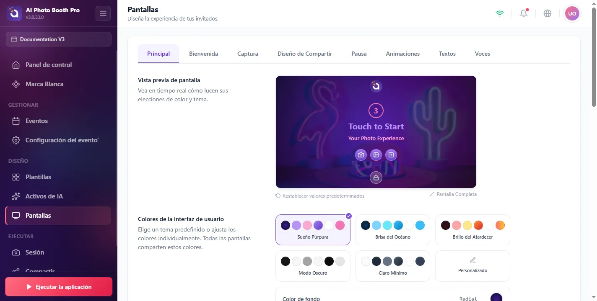Select the Sueño Púrpura color theme
This screenshot has width=597, height=301.
[313, 230]
